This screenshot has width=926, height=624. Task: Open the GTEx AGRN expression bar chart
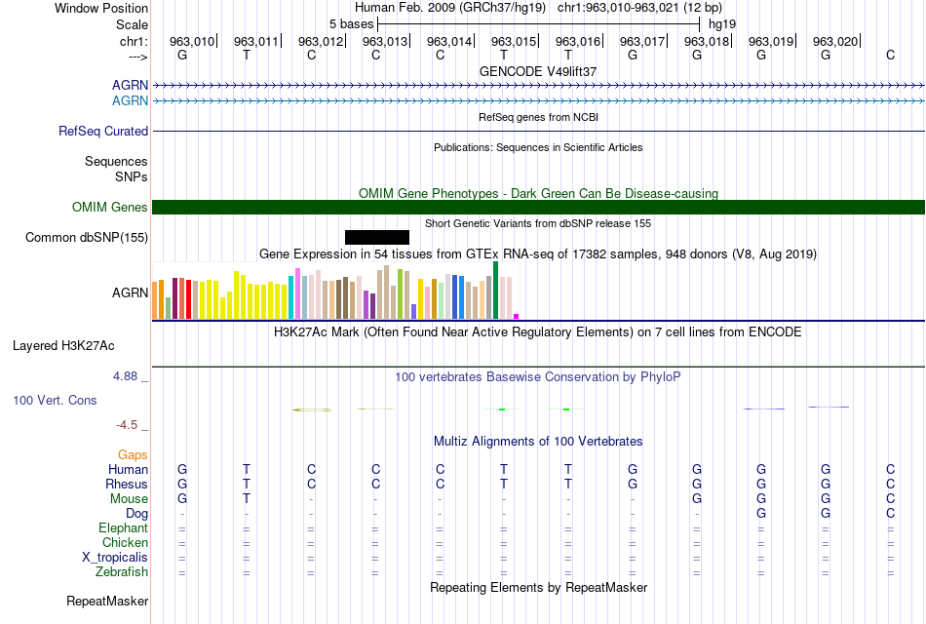pyautogui.click(x=335, y=291)
